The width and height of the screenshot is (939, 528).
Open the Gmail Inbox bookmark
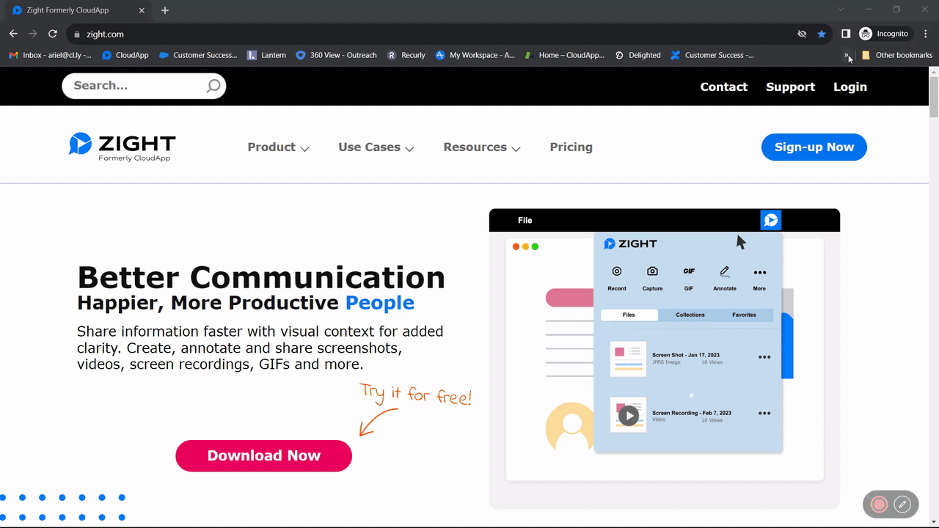[x=50, y=55]
